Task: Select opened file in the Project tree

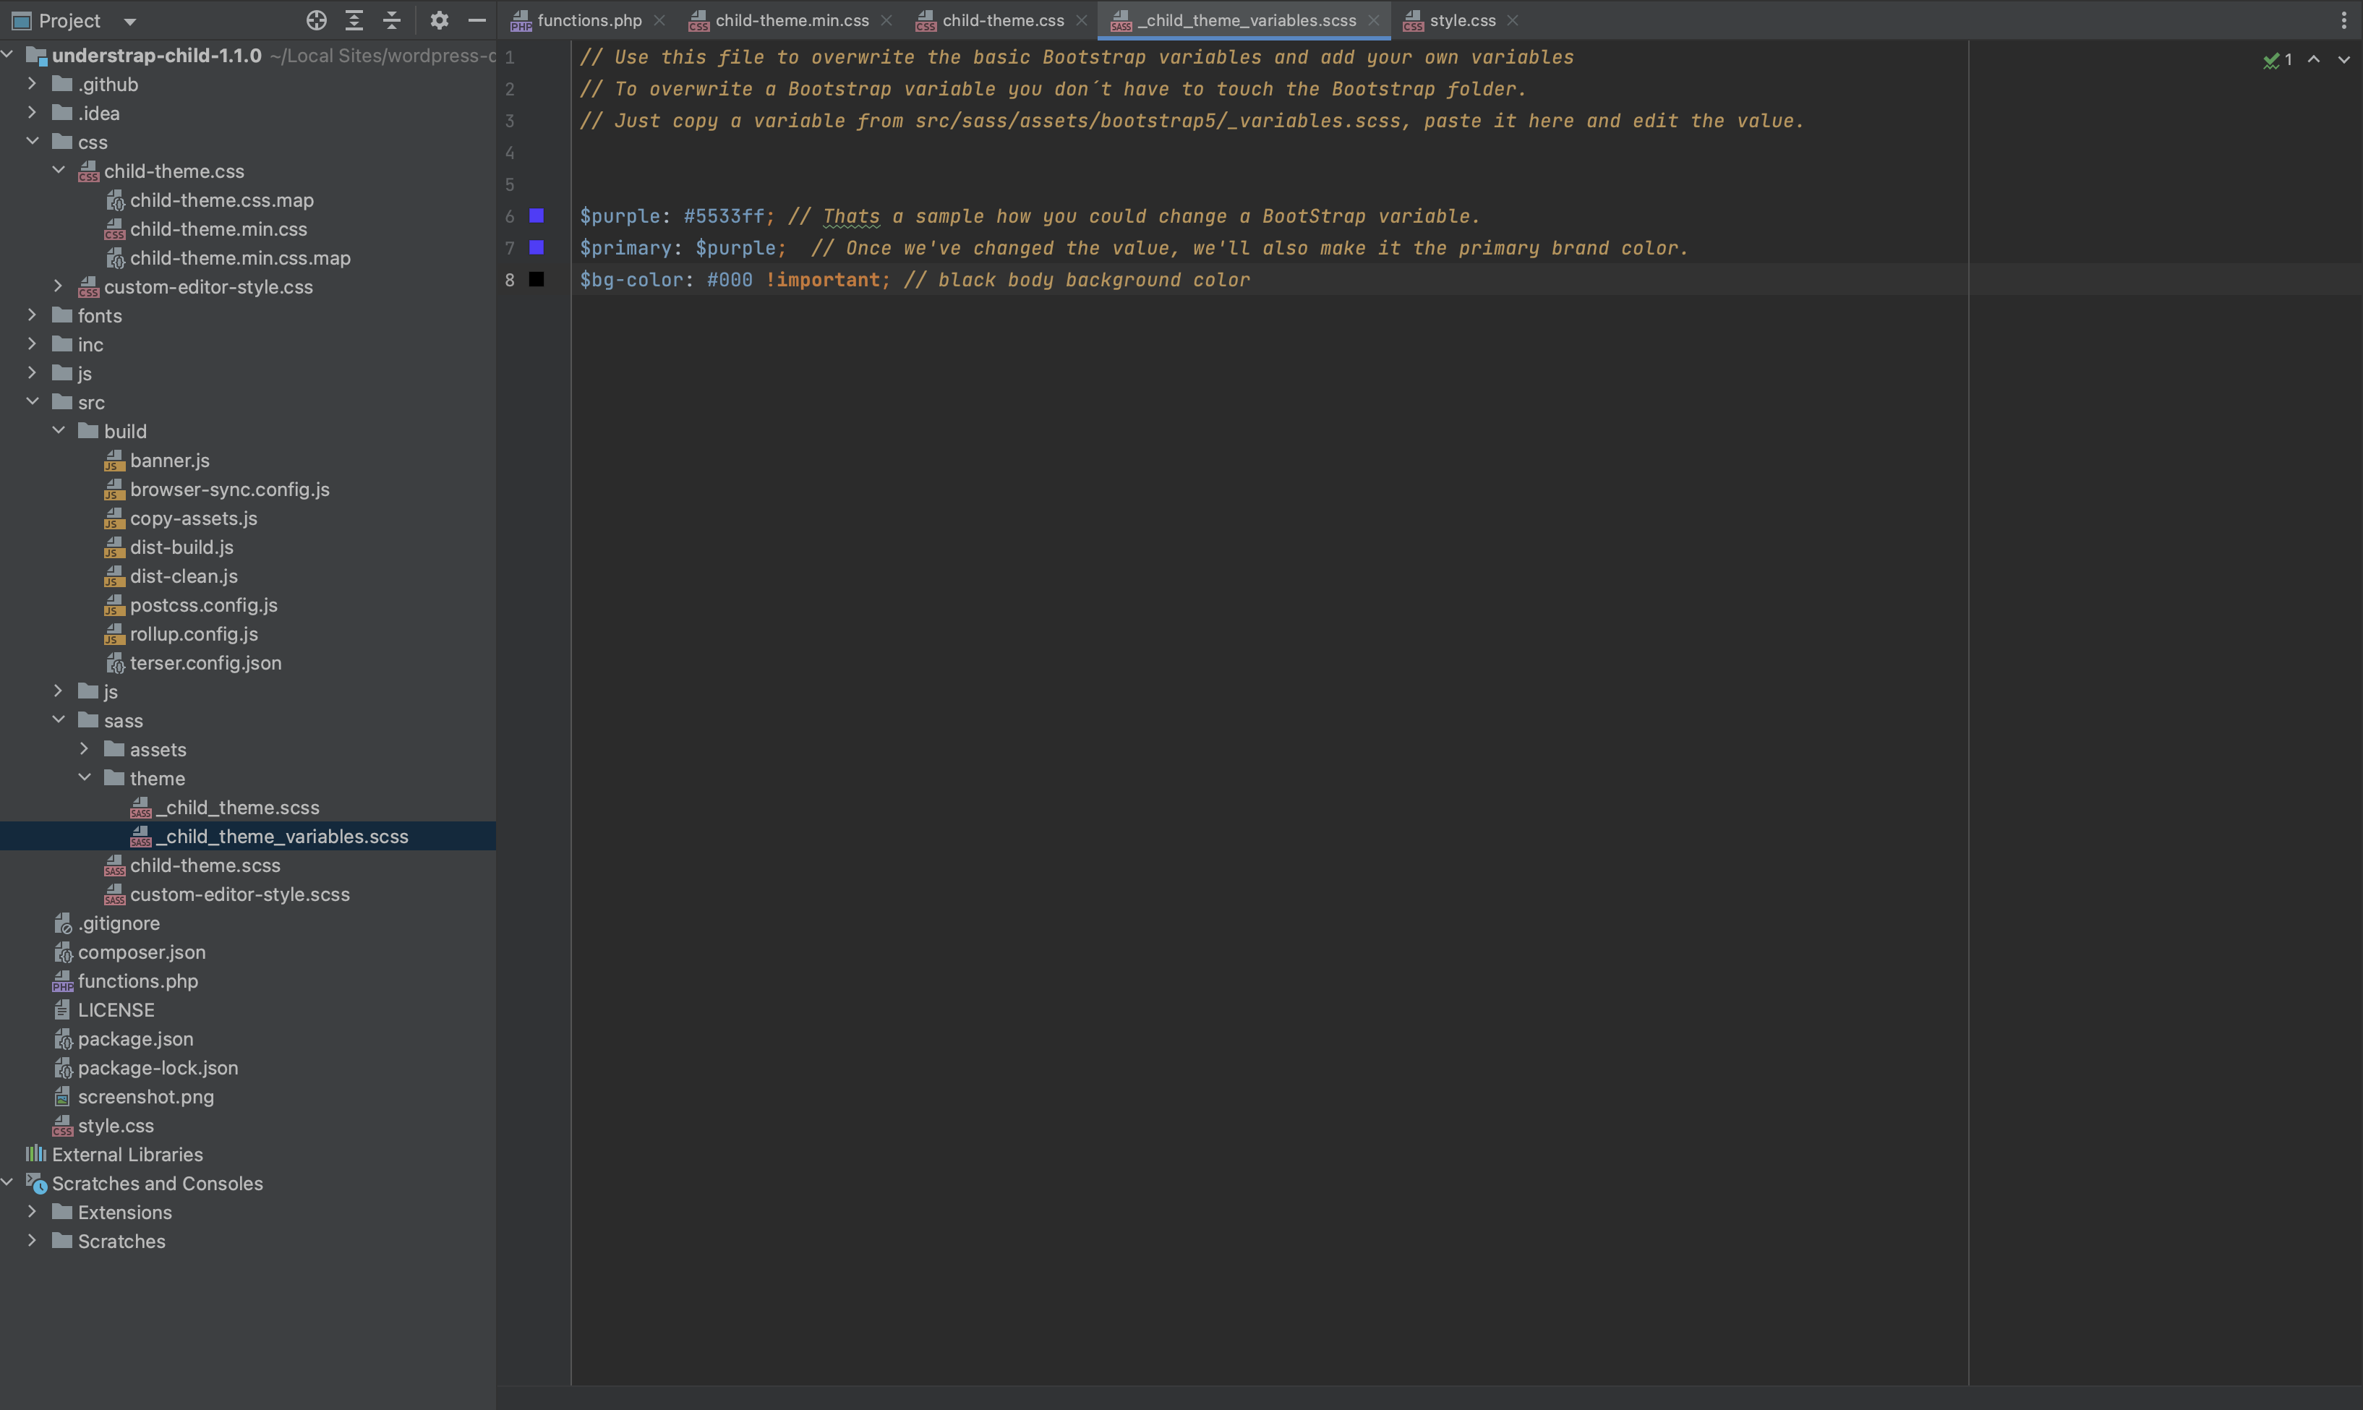Action: click(317, 20)
